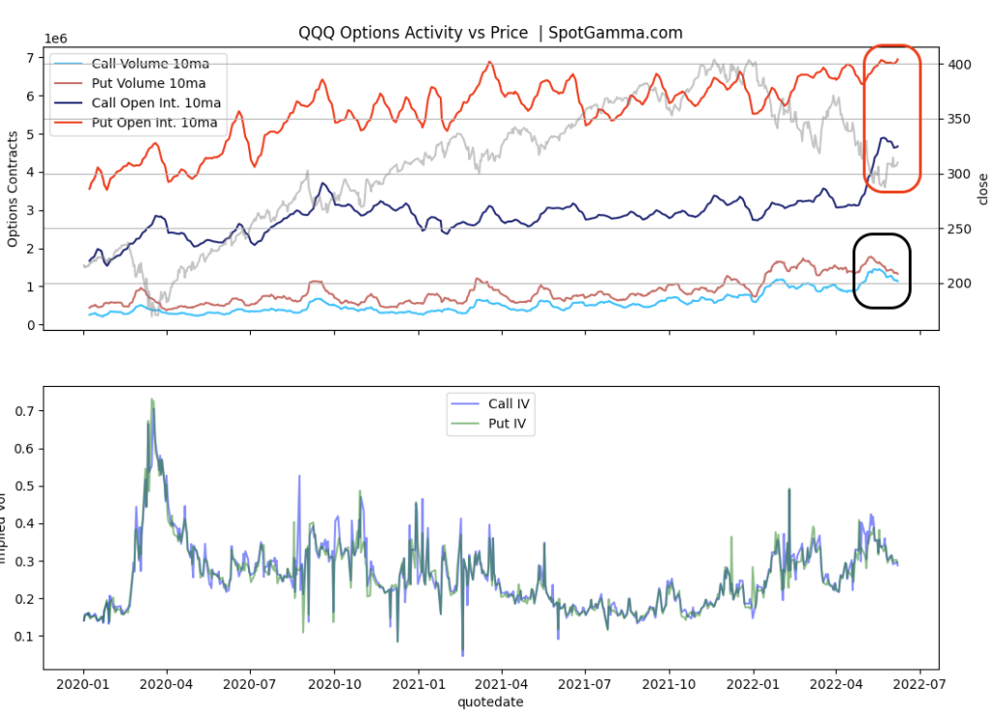Click the close axis label on the right
Screen dimensions: 992x714
[982, 190]
